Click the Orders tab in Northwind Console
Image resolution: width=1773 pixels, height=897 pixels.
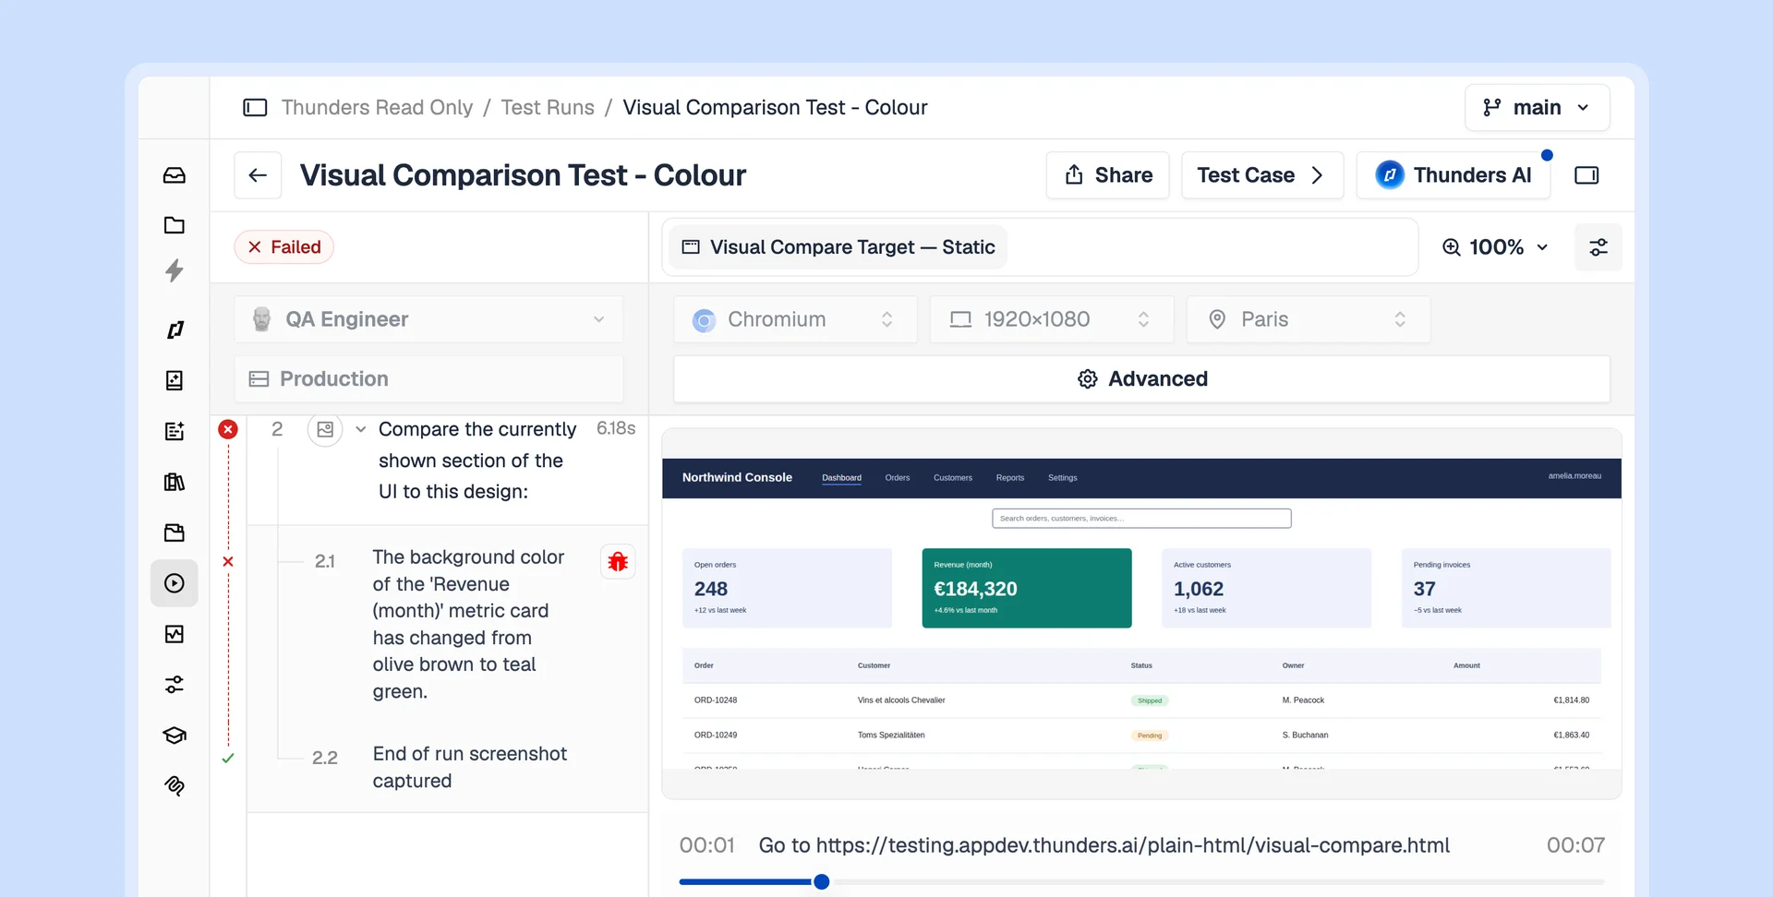[898, 478]
